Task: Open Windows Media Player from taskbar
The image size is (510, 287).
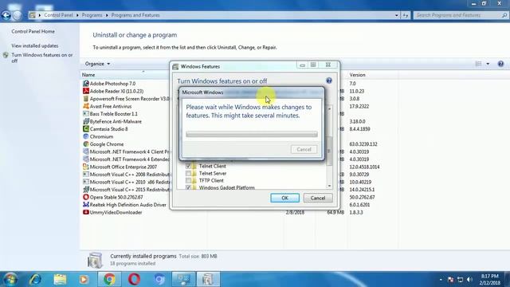Action: 84,279
